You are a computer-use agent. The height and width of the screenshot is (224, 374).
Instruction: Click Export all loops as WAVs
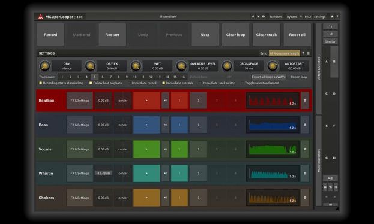click(268, 77)
